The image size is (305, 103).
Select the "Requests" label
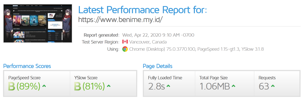(x=267, y=78)
